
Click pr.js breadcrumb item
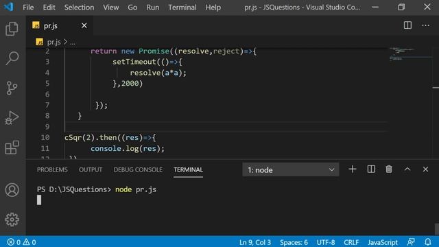[x=54, y=42]
